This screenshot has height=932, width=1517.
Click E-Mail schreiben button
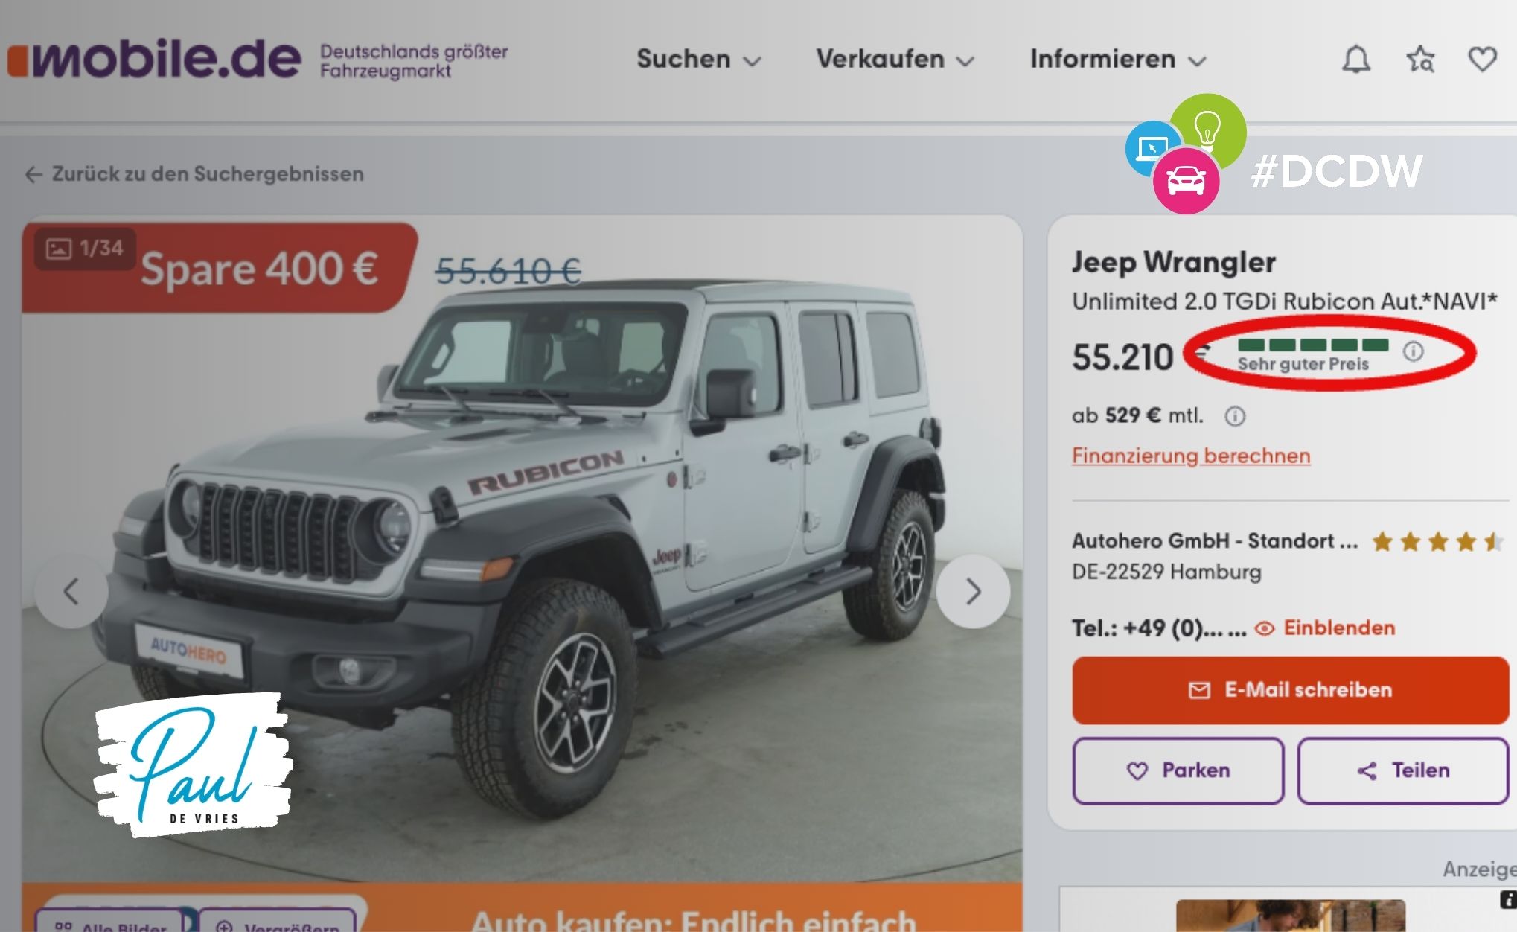[x=1290, y=690]
